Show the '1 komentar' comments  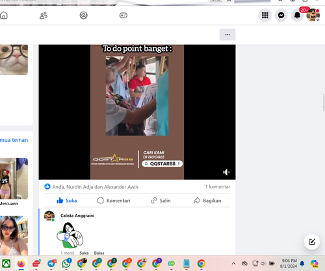pos(218,187)
